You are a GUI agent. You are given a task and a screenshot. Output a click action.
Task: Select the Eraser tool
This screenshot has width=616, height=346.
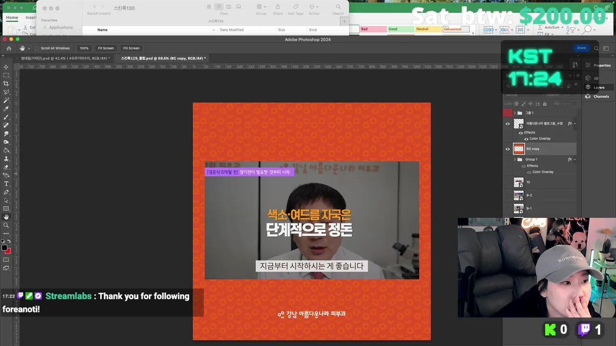[6, 167]
